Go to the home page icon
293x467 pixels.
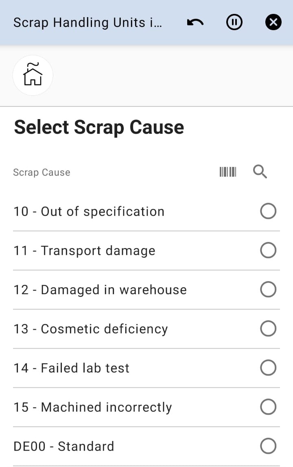click(x=33, y=75)
